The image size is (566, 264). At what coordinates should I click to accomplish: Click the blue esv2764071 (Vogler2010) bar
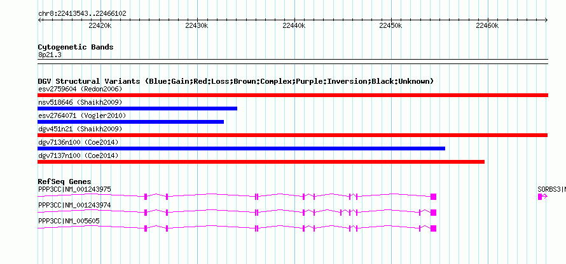(x=130, y=122)
